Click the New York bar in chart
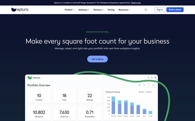This screenshot has height=121, width=195. click(x=113, y=105)
